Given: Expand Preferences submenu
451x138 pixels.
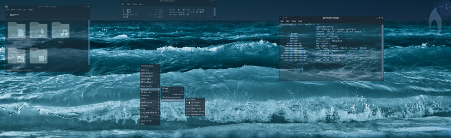Looking at the screenshot, I should 150,102.
